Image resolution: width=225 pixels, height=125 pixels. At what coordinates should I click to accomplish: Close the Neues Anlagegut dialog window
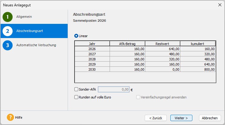220,5
